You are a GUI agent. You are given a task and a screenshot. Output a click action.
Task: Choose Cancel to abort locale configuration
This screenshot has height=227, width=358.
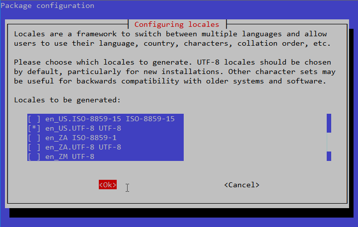(x=242, y=185)
